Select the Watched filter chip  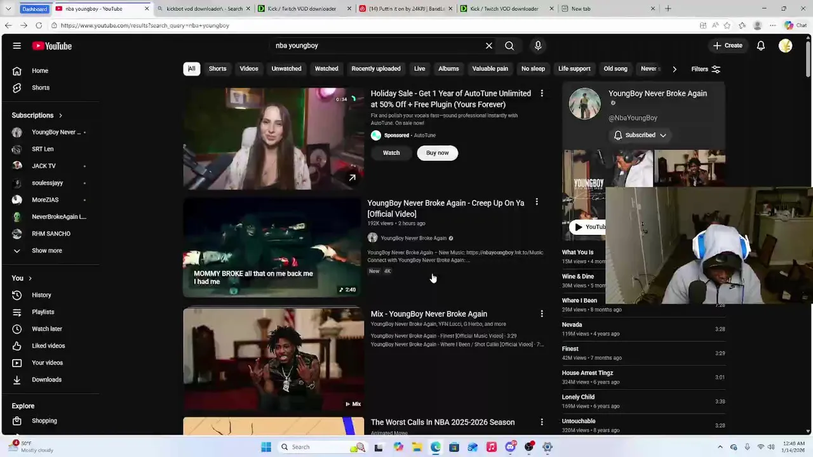(x=326, y=69)
